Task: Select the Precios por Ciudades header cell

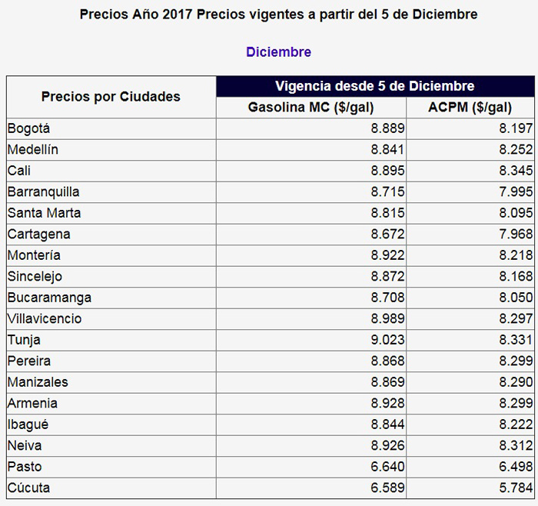Action: coord(111,96)
